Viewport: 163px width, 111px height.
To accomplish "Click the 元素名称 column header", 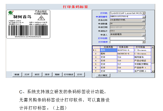I will (x=125, y=47).
